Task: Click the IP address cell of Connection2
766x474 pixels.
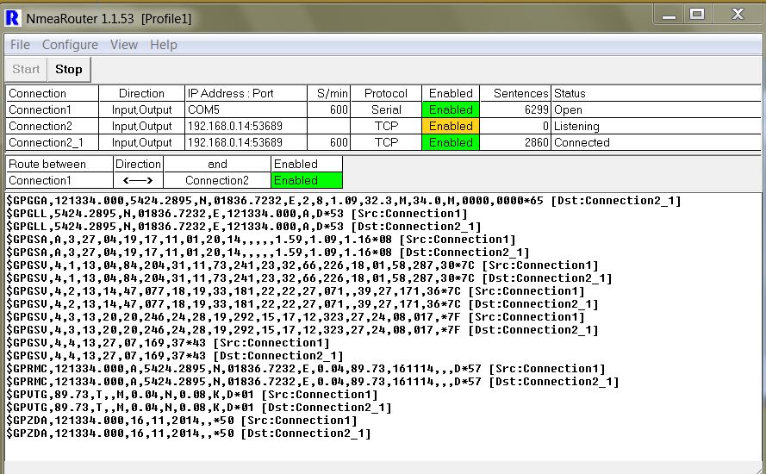Action: (x=246, y=126)
